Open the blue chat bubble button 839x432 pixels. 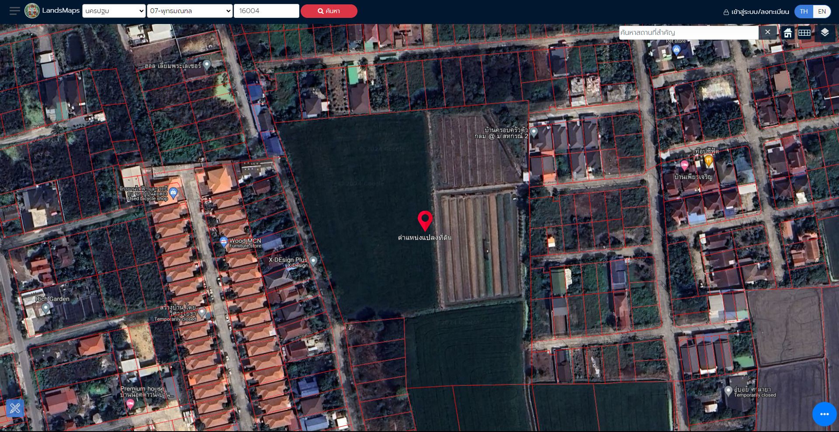[x=824, y=414]
